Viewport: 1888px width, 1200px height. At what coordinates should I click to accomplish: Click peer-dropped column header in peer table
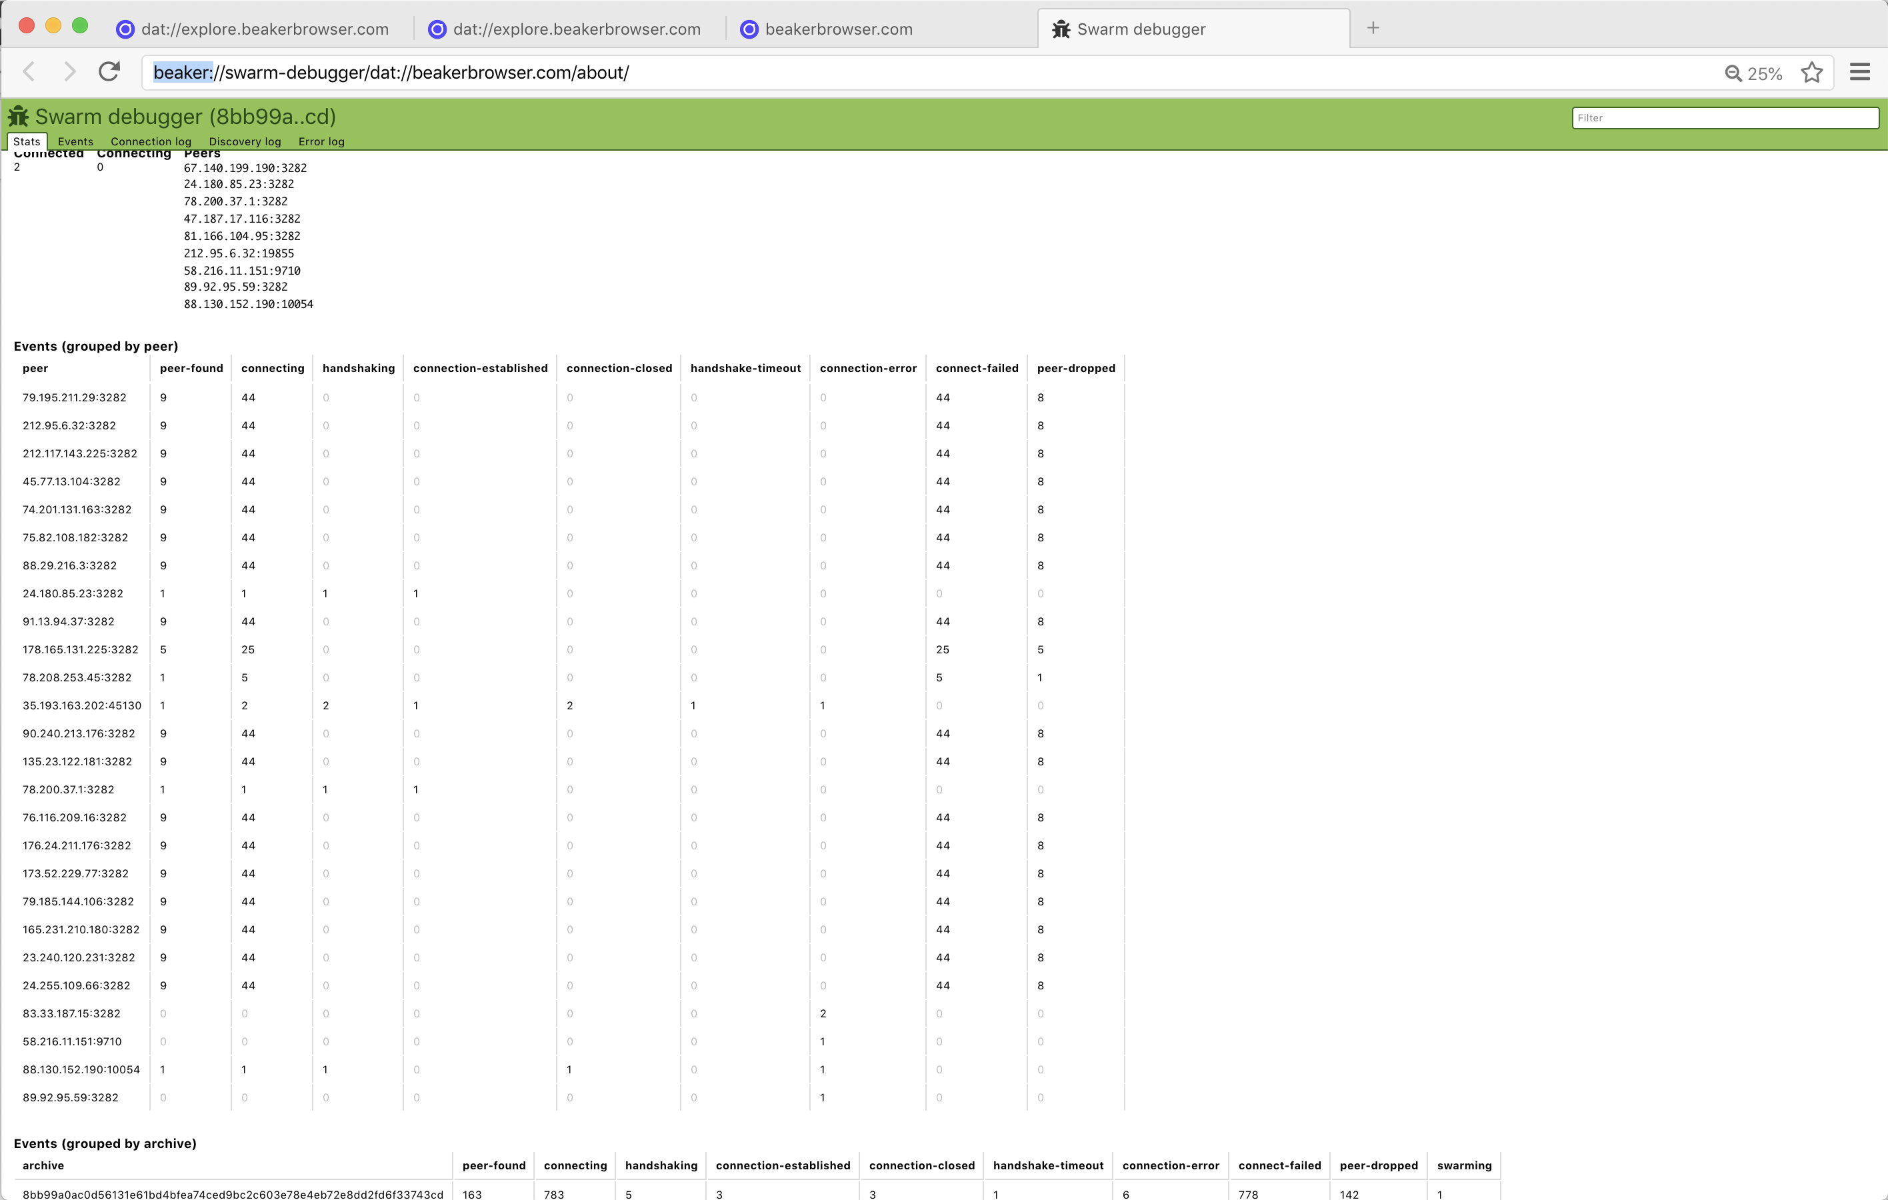pos(1076,369)
